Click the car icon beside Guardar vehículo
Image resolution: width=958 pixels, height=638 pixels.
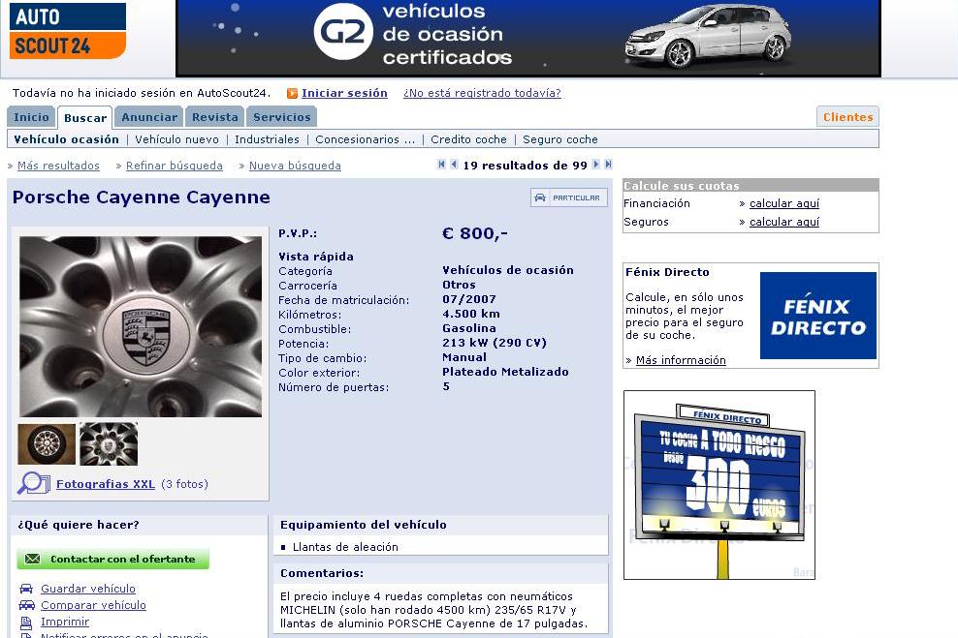click(x=26, y=590)
